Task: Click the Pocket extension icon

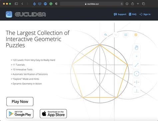Action: tap(40, 4)
